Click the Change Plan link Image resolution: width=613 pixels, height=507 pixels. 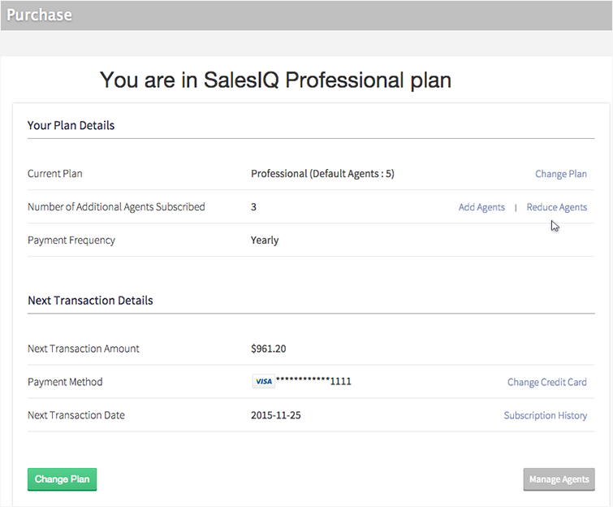(x=560, y=174)
